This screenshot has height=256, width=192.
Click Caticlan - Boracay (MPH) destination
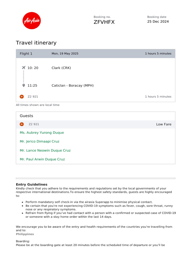72,85
